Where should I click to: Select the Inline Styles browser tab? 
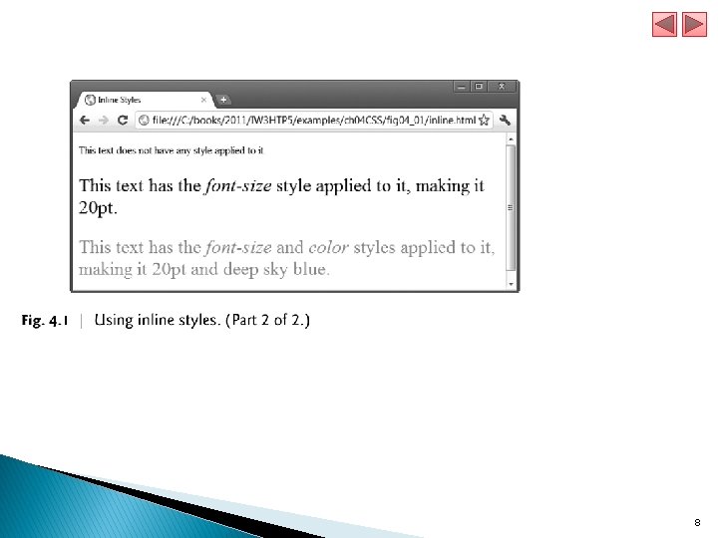(145, 100)
